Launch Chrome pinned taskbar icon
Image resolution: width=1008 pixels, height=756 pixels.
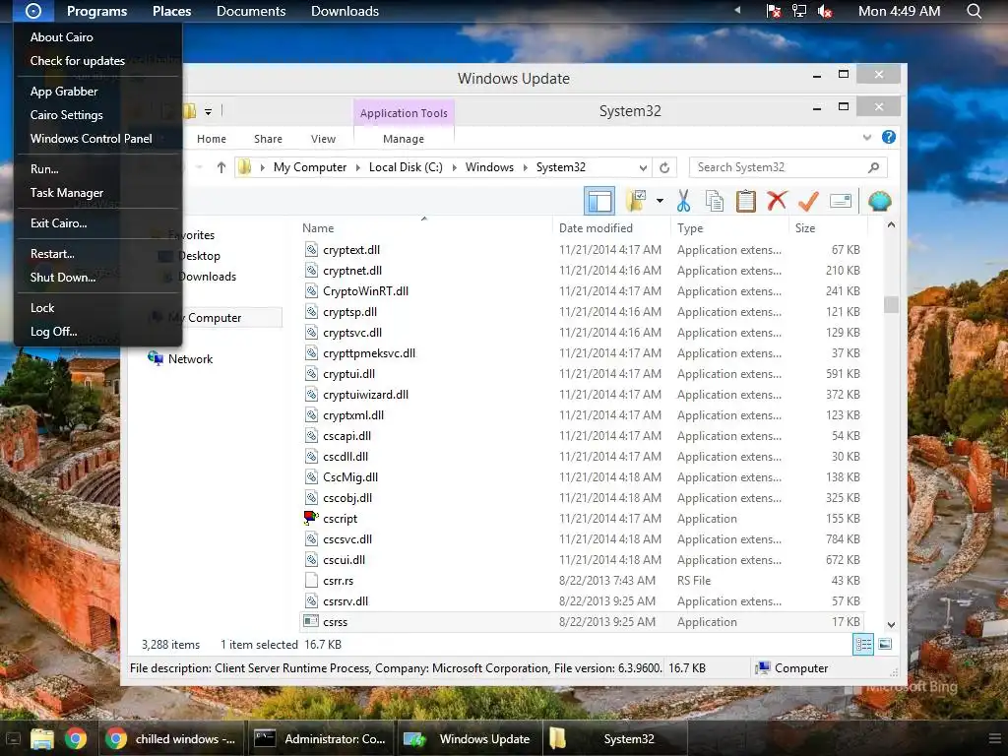76,738
